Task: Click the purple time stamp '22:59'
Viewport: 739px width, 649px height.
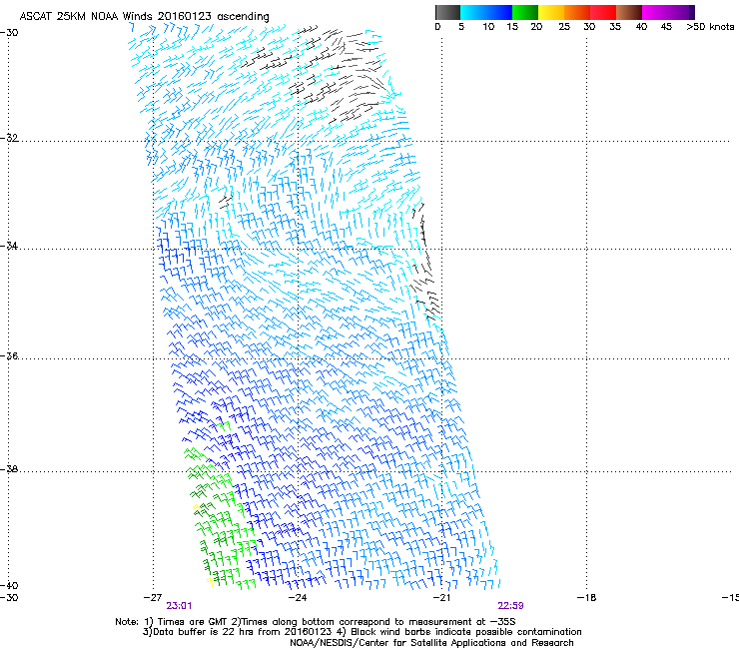Action: click(511, 606)
